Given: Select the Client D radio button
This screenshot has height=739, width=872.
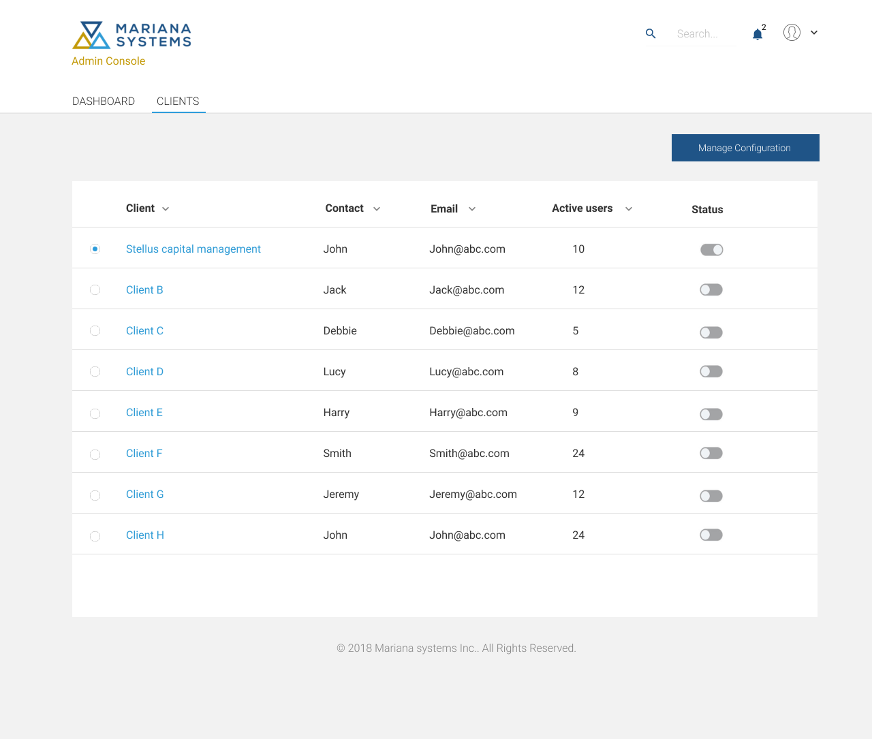Looking at the screenshot, I should point(95,371).
